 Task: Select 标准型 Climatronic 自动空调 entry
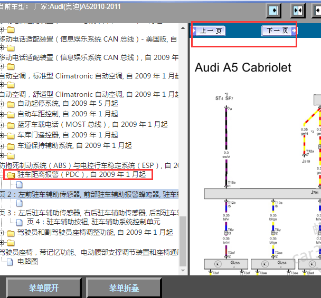pyautogui.click(x=89, y=76)
